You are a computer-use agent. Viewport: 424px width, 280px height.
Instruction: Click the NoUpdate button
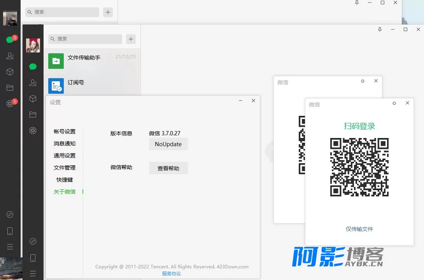(168, 144)
